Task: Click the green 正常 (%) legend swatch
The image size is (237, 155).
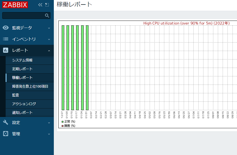Action: 63,121
